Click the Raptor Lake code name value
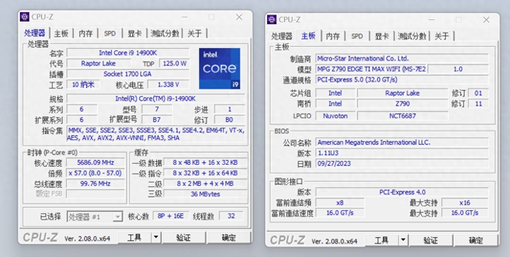 coord(98,63)
